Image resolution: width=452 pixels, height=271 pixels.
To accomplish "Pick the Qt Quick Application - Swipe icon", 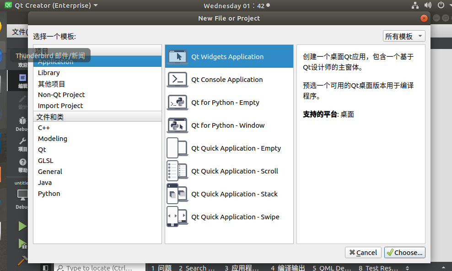I will (178, 217).
